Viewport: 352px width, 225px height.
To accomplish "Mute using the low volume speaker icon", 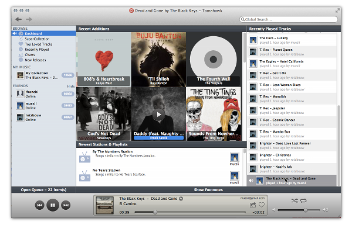I will click(273, 210).
